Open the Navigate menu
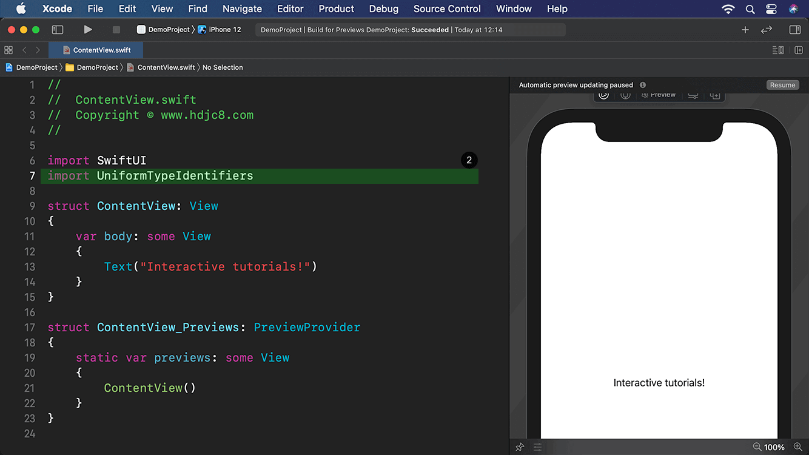The height and width of the screenshot is (455, 809). pos(242,8)
